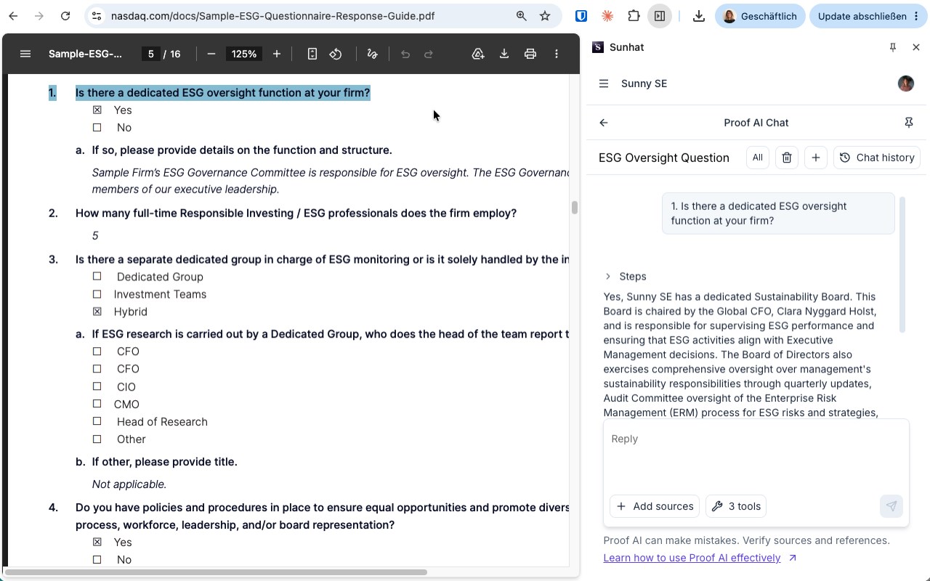The width and height of the screenshot is (930, 581).
Task: Check the Investment Teams option
Action: tap(97, 294)
